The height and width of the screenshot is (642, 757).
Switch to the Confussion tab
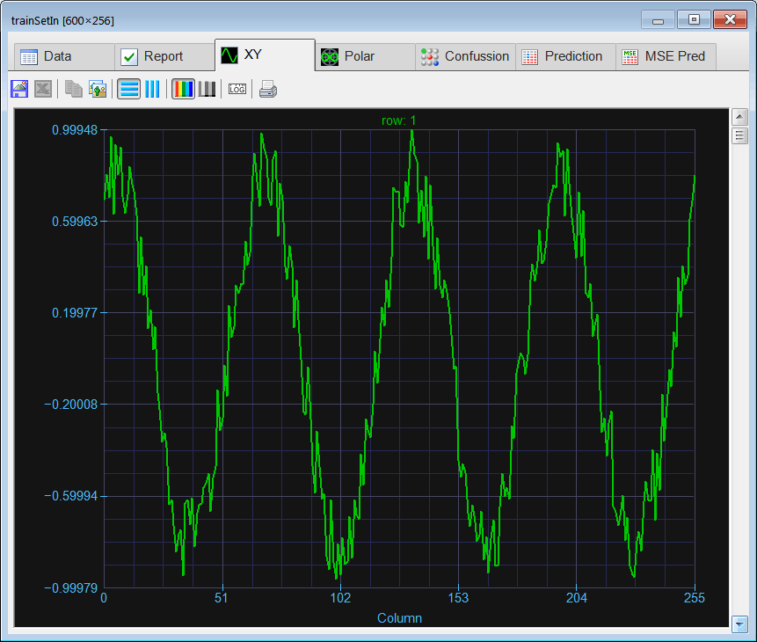click(x=465, y=56)
